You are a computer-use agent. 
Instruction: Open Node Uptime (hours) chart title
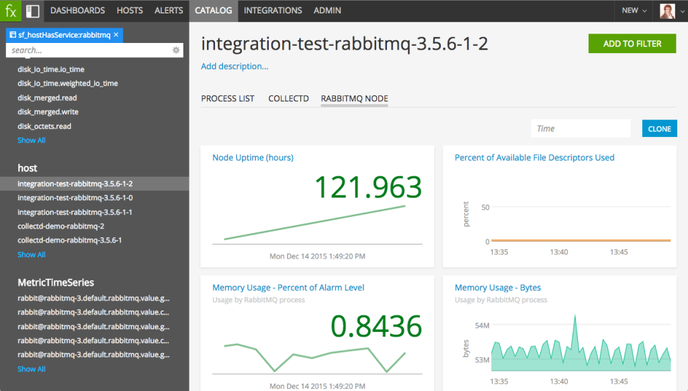253,157
